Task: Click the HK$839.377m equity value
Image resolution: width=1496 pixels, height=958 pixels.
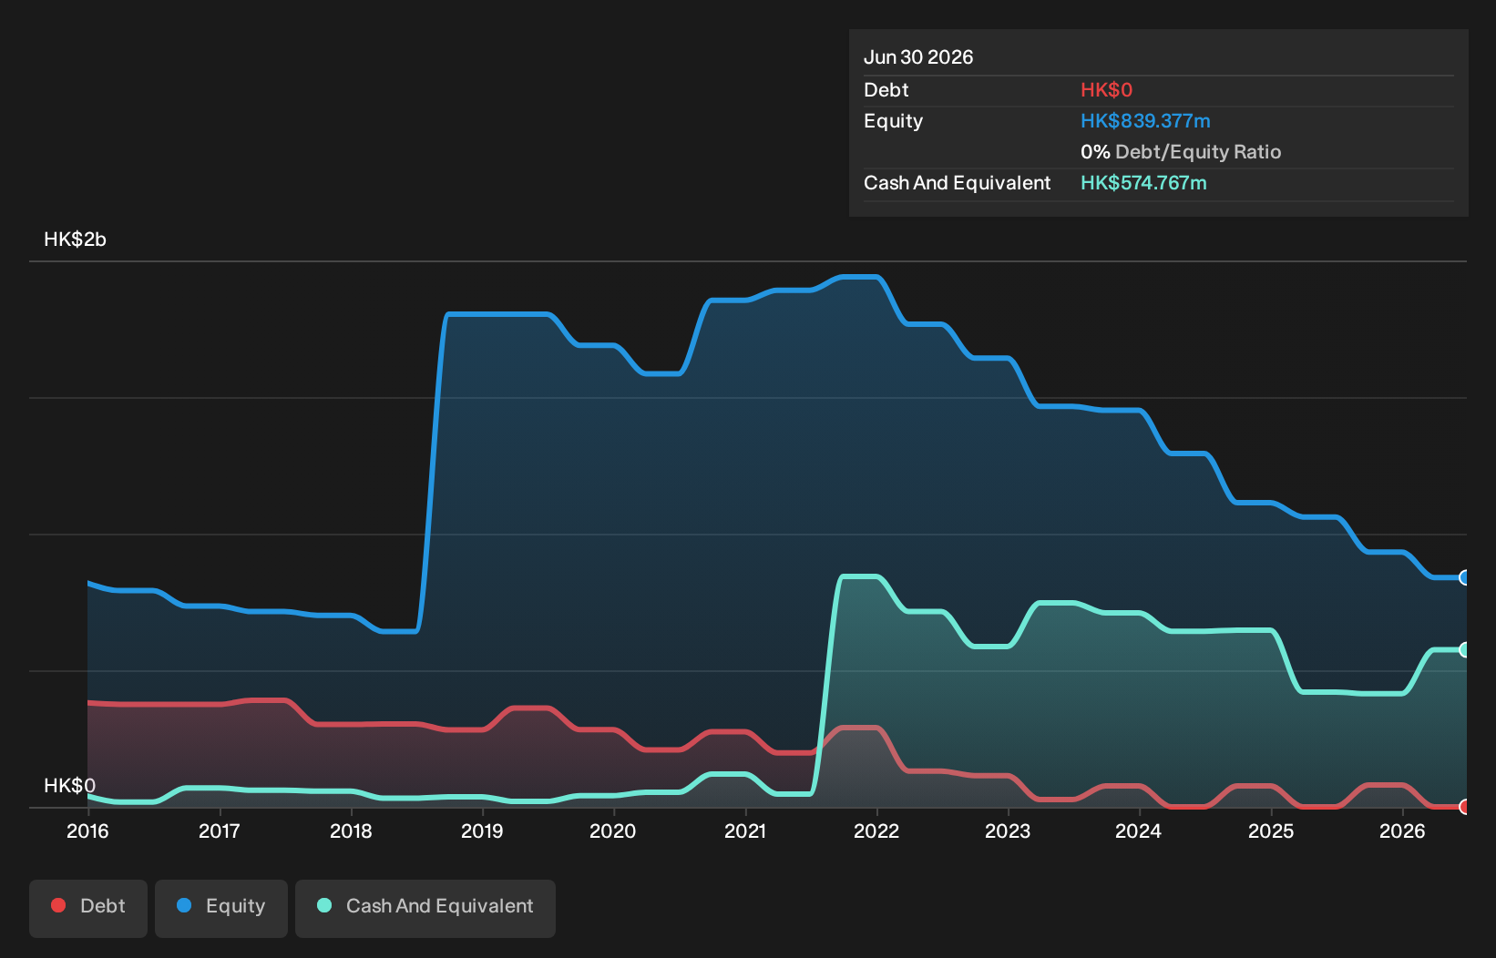Action: coord(1145,121)
